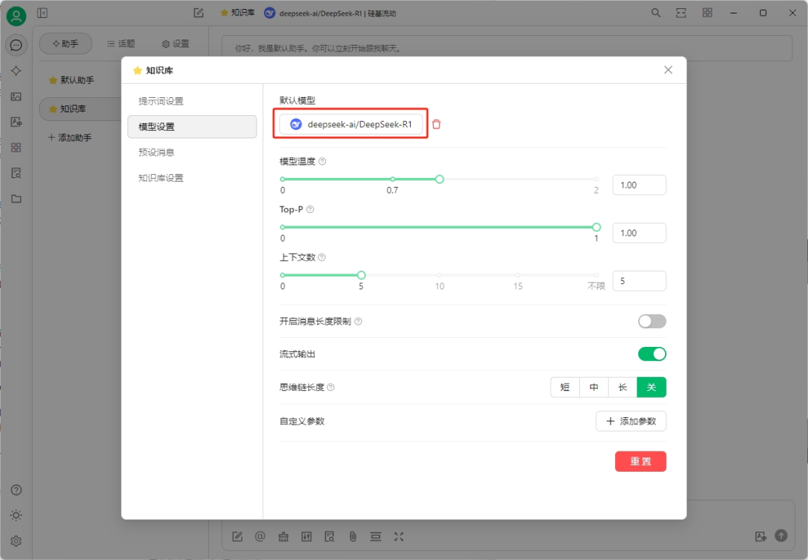
Task: Open the 提示词设置 section
Action: (192, 101)
